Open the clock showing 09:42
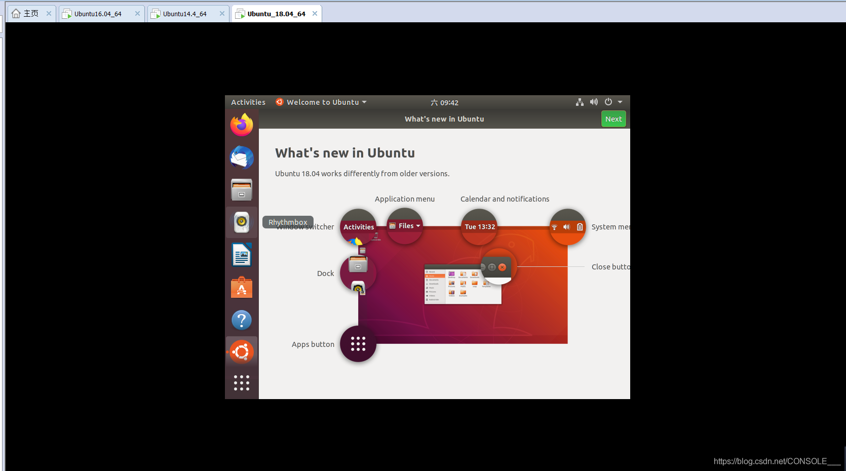This screenshot has width=846, height=471. (x=444, y=103)
